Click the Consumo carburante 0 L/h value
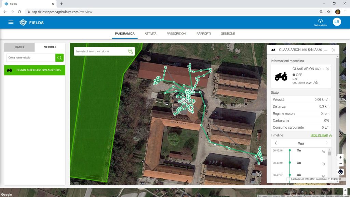This screenshot has width=350, height=197. [x=325, y=128]
